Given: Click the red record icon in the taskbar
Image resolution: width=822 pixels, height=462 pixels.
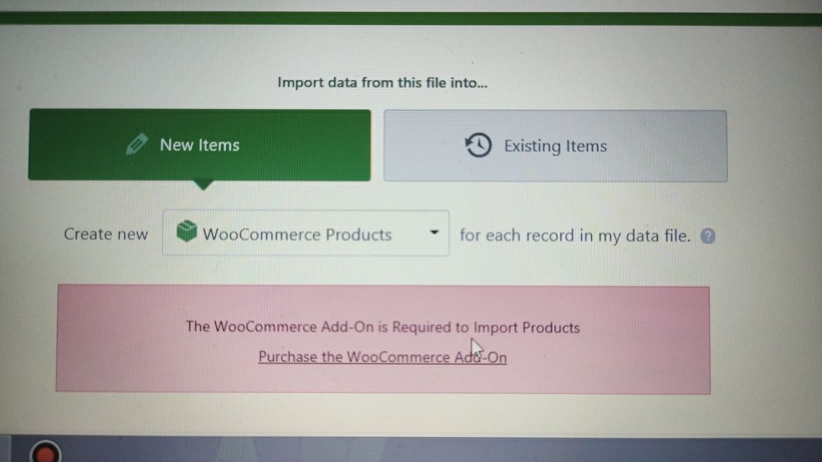Looking at the screenshot, I should [x=45, y=452].
